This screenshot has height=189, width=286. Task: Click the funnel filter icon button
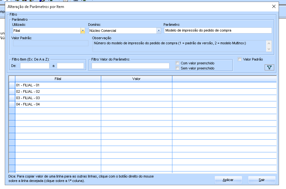coord(269,67)
